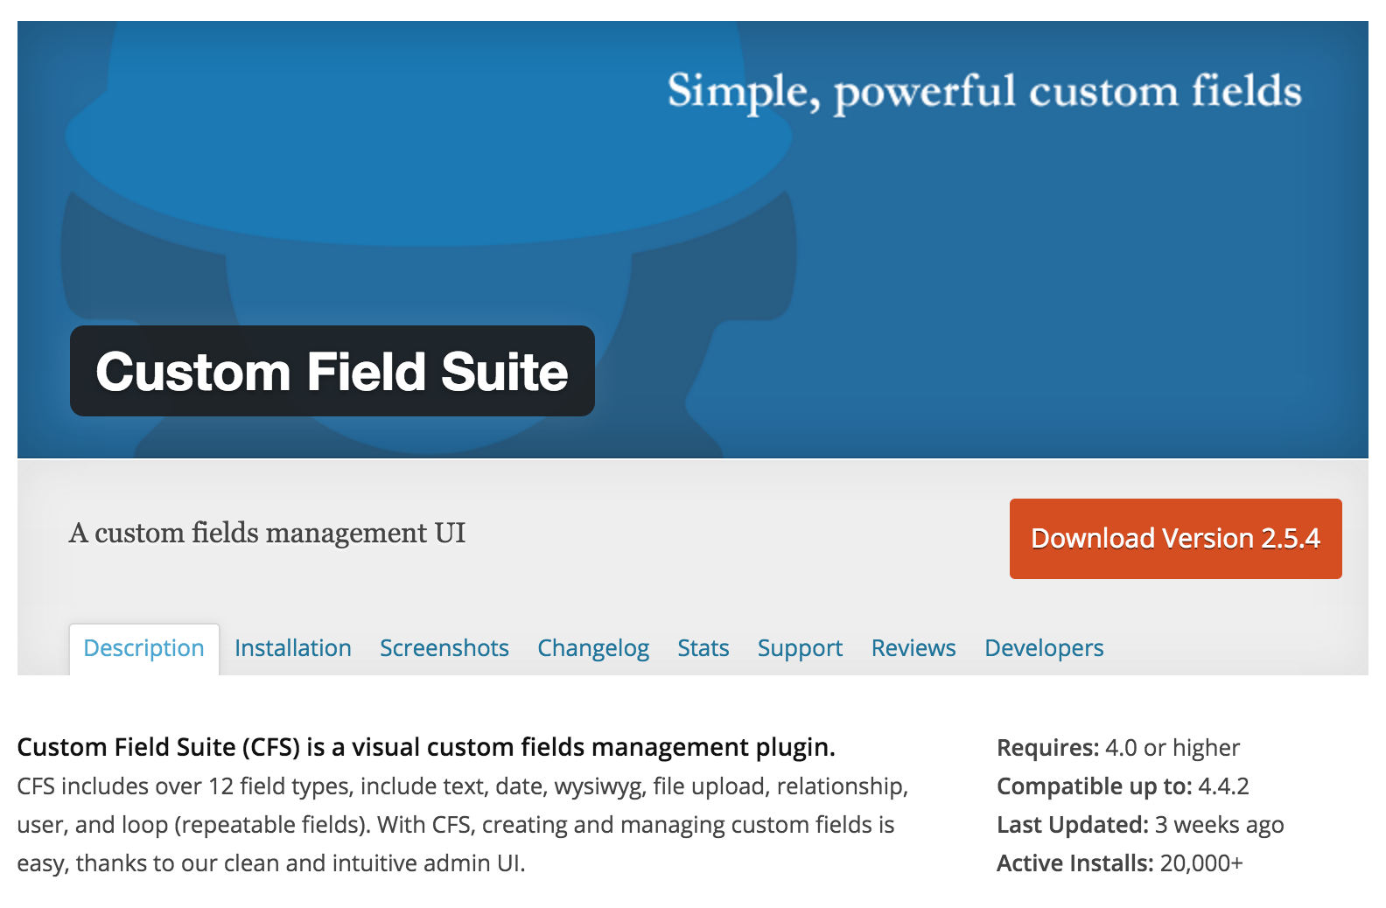Select the active Description tab
1386x908 pixels.
point(143,648)
